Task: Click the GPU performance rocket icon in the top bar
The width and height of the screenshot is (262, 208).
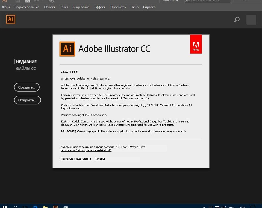Action: point(51,1)
